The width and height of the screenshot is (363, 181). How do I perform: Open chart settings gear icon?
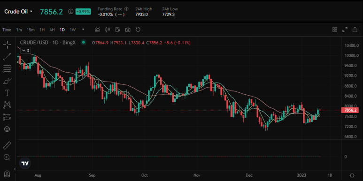(352, 175)
